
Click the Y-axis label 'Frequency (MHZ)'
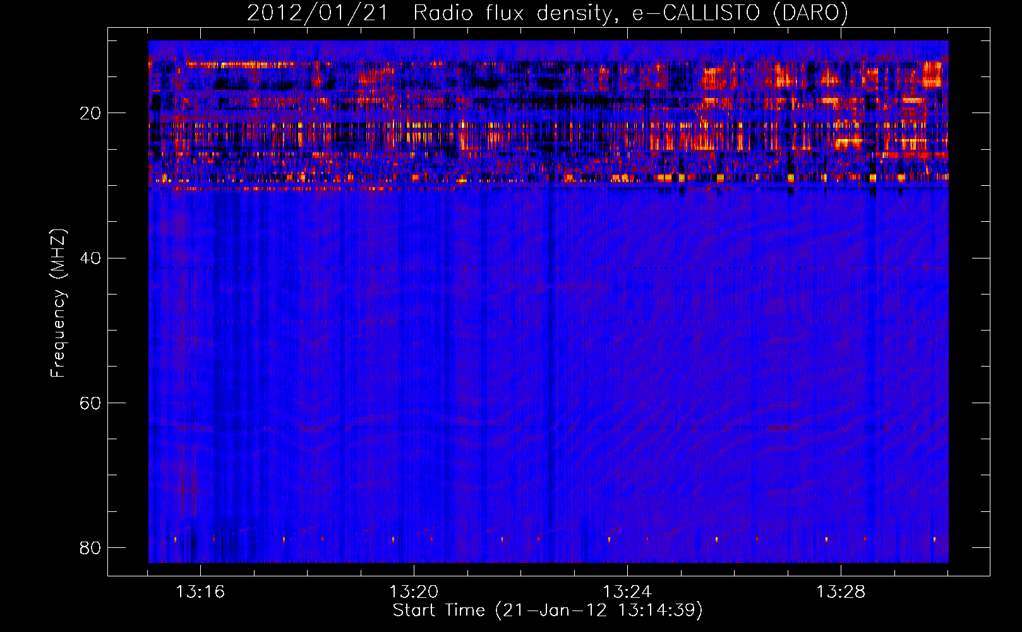pyautogui.click(x=58, y=303)
